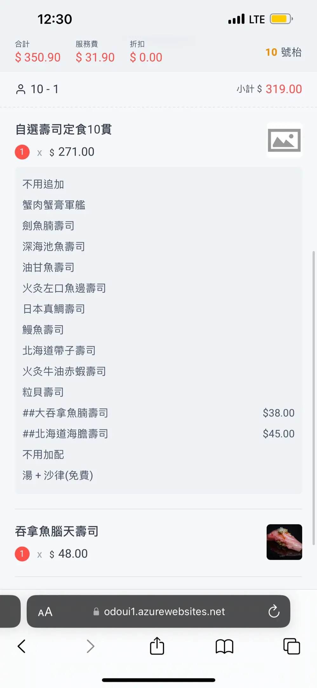Tap the Safari back arrow
Image resolution: width=317 pixels, height=688 pixels.
[x=22, y=646]
